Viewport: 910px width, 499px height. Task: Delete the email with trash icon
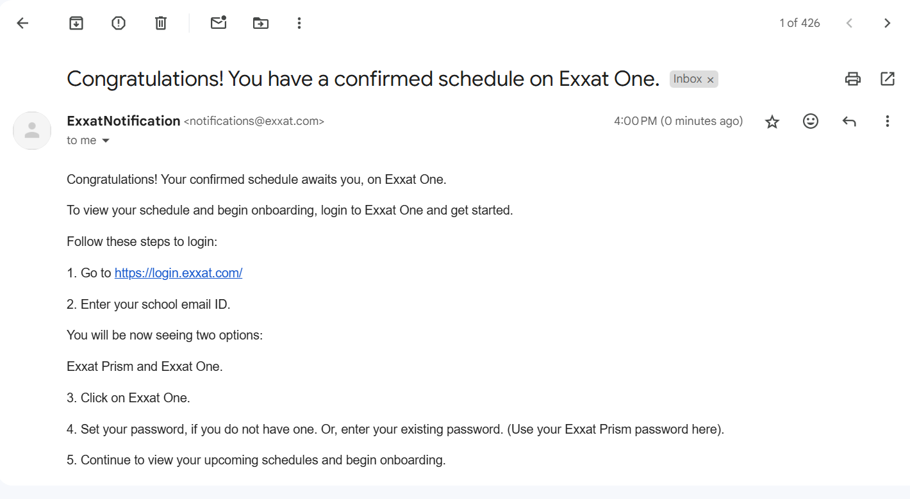(161, 23)
